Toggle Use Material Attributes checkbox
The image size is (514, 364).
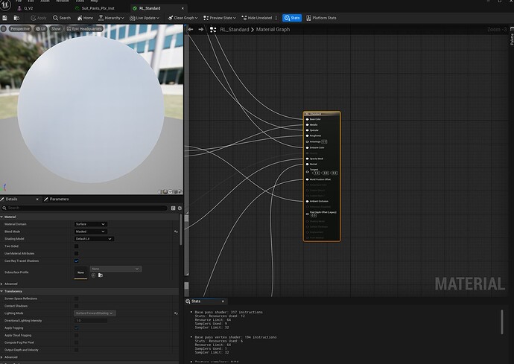click(x=77, y=254)
